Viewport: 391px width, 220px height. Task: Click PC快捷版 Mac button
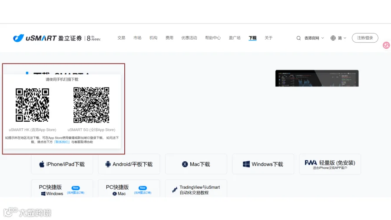[x=129, y=189]
